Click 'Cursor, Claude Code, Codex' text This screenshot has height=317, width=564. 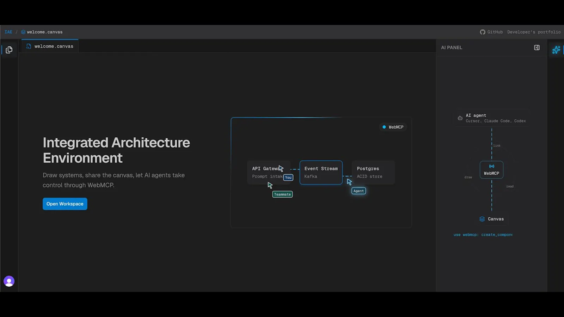point(496,121)
